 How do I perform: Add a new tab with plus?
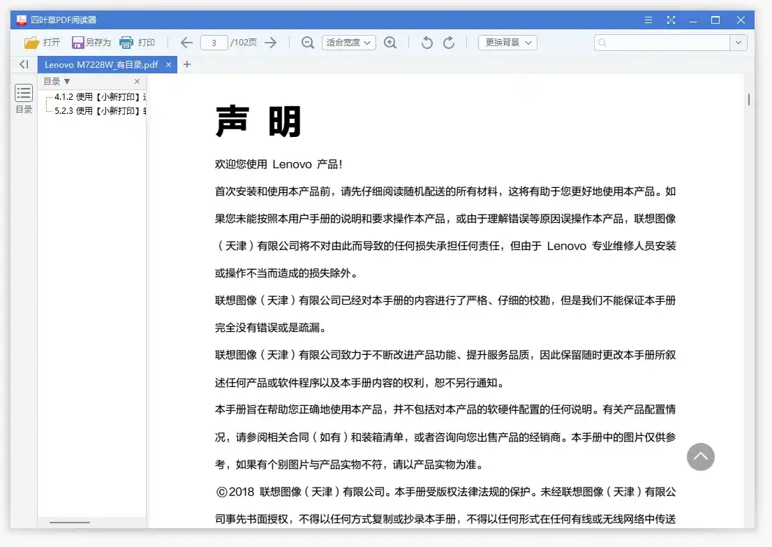coord(187,64)
